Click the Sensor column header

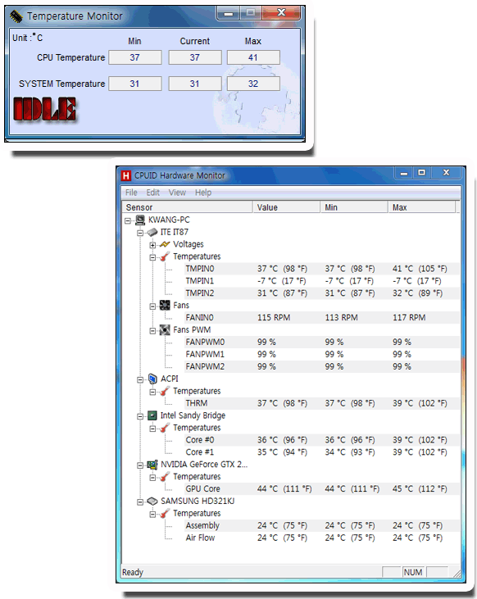187,207
